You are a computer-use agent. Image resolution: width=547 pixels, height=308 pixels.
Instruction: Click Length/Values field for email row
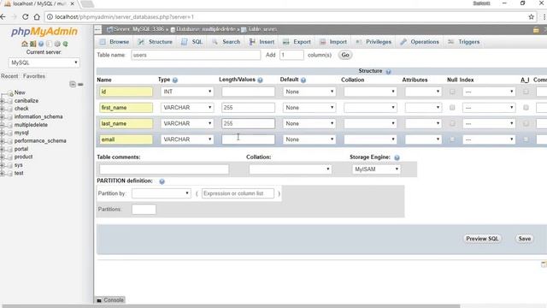249,139
